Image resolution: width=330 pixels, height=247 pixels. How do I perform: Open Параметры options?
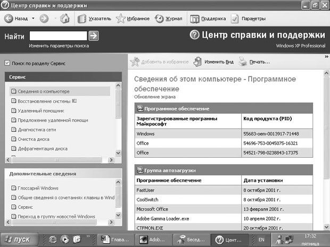(x=249, y=19)
